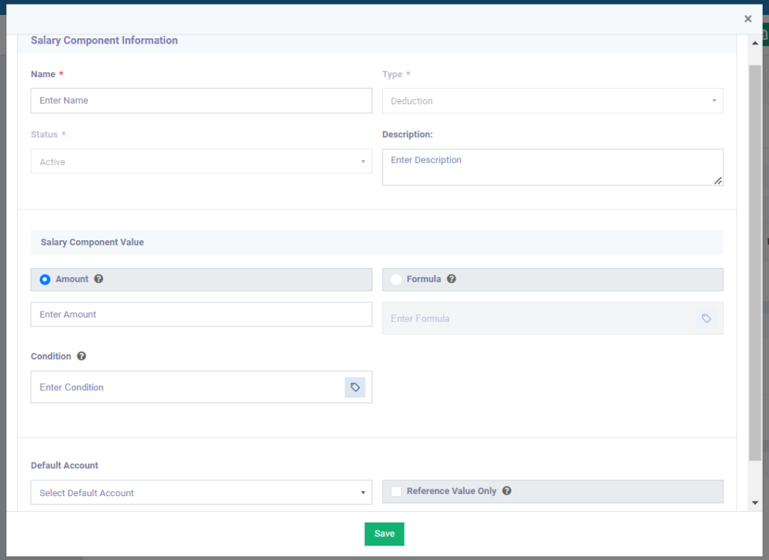Click the help icon beside Formula
The image size is (769, 560).
point(451,279)
